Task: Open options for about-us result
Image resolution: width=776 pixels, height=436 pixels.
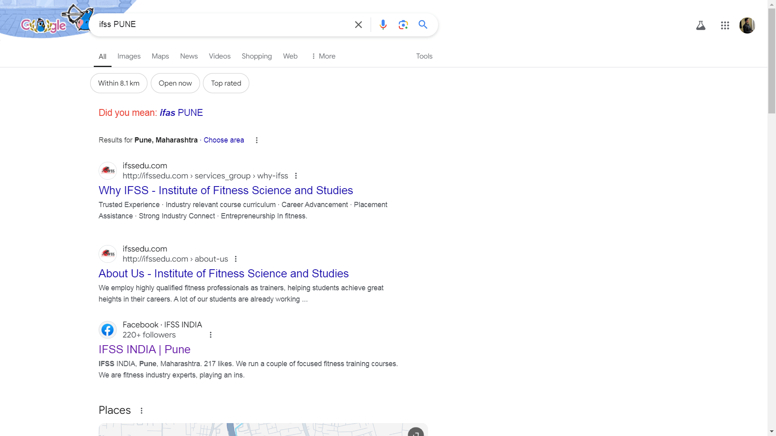Action: [236, 259]
